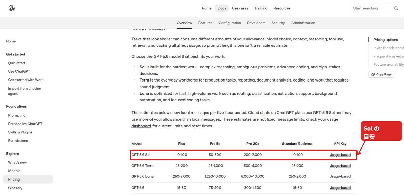Click the Foundations sidebar heading
Viewport: 404px width, 195px height.
click(x=16, y=106)
